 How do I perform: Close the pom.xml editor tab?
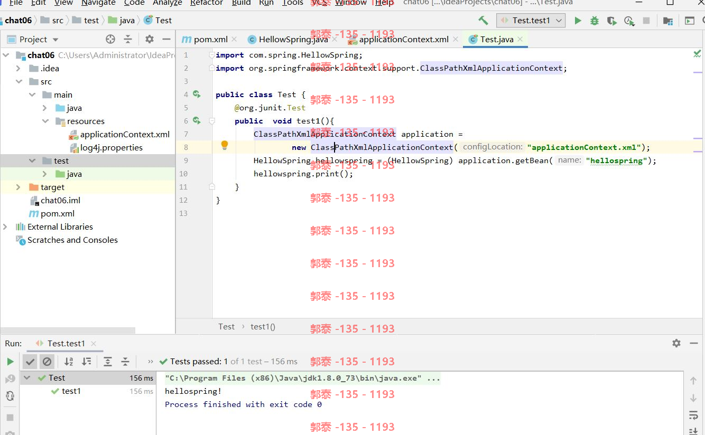pyautogui.click(x=234, y=39)
